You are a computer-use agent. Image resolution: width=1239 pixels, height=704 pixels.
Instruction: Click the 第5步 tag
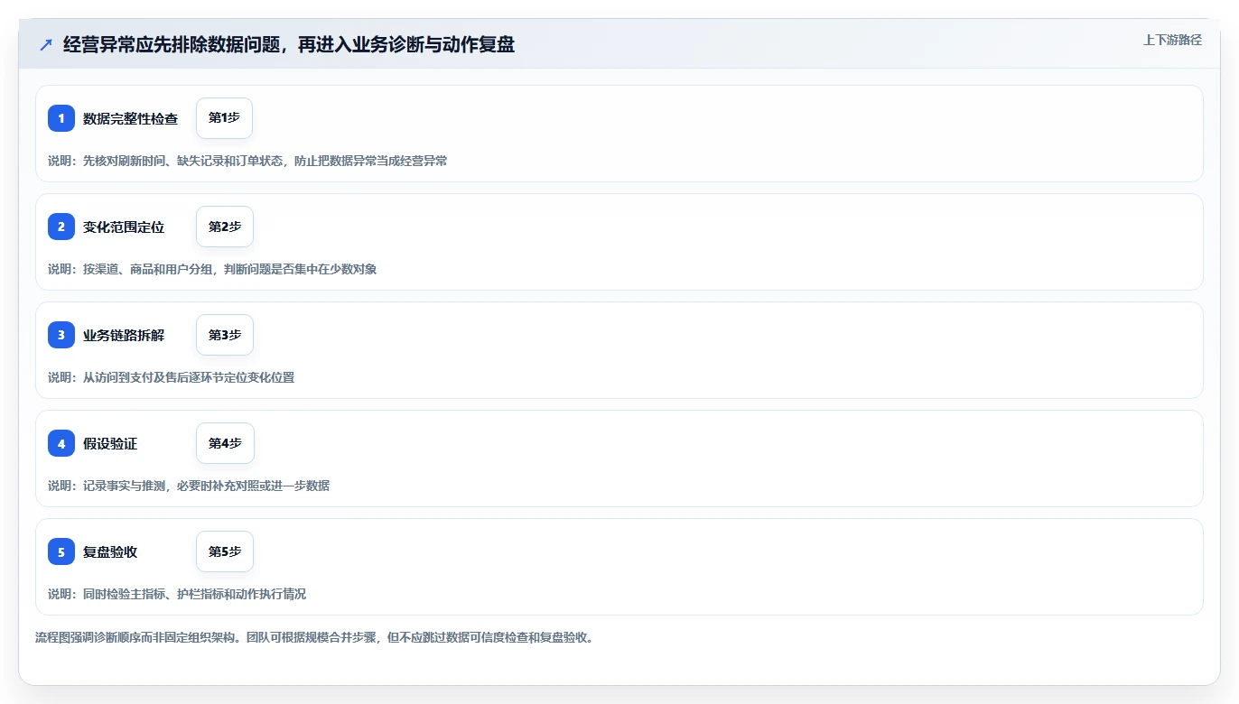(x=225, y=551)
